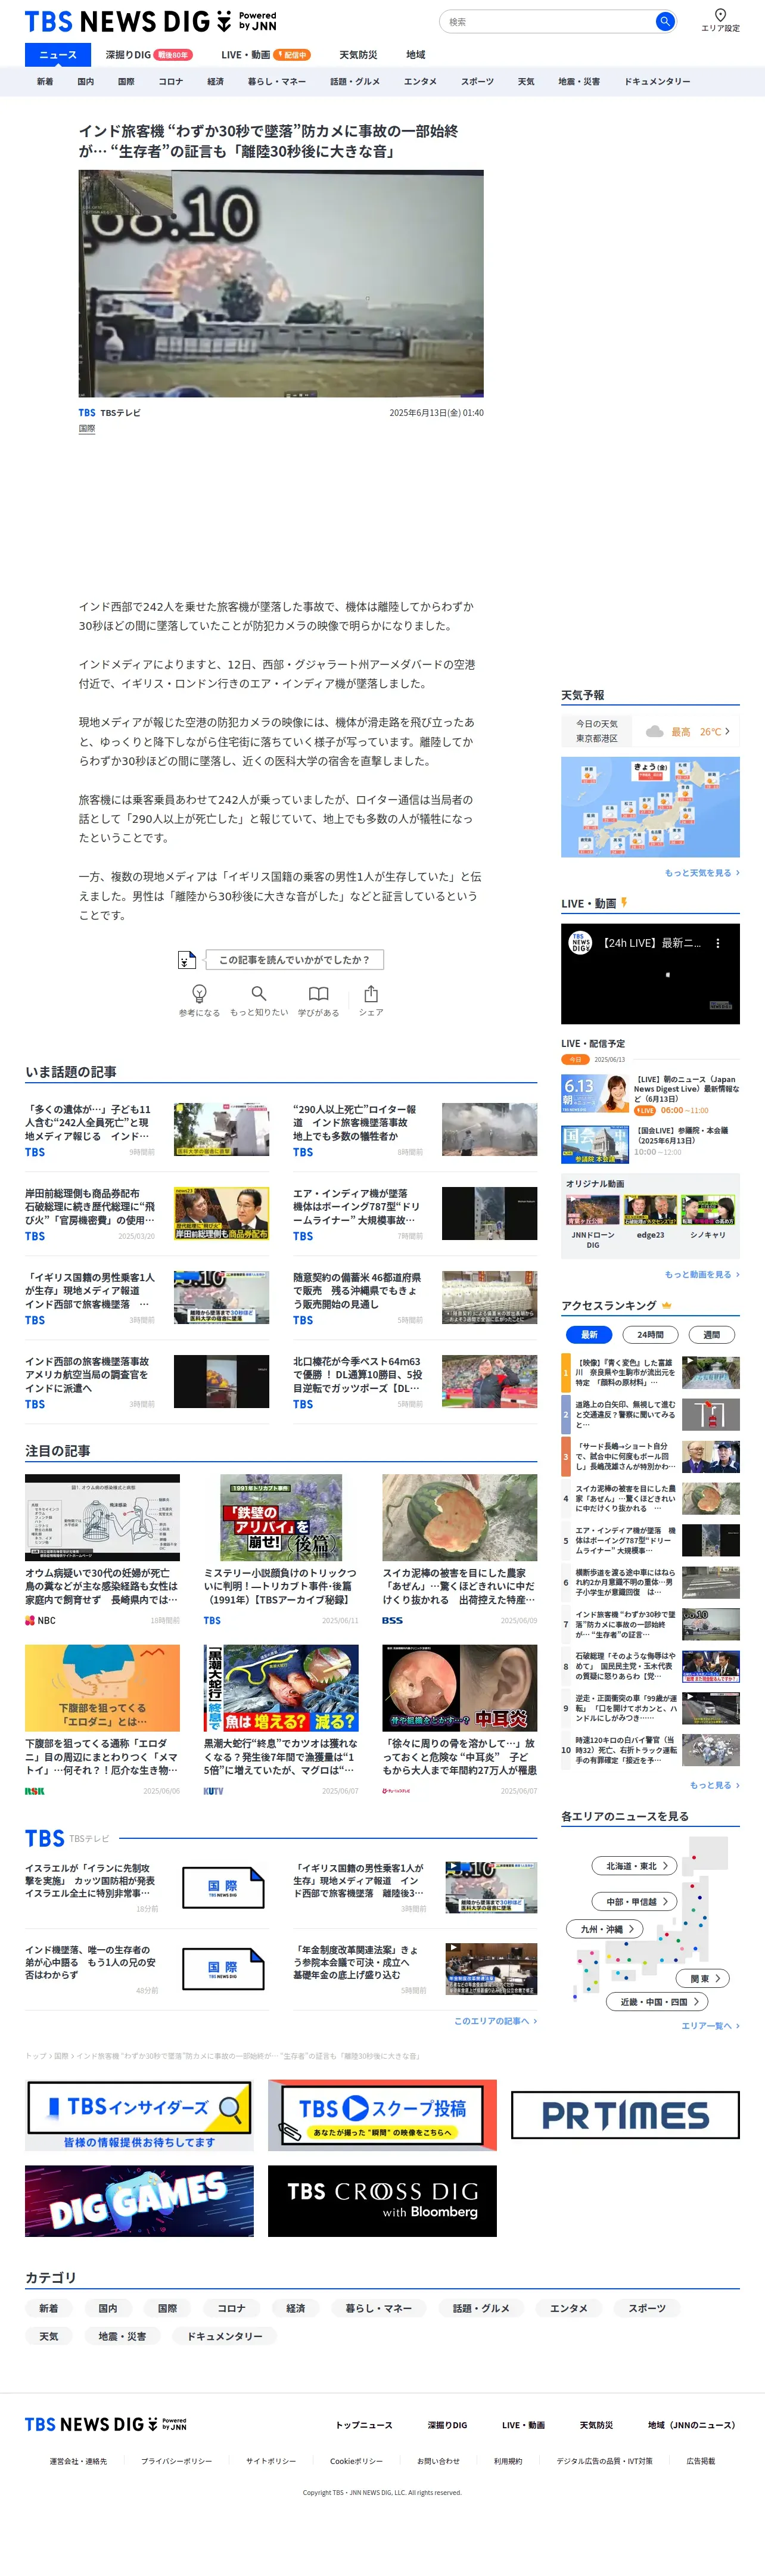The image size is (765, 2576).
Task: Open the シノキャリ original video thumbnail
Action: [x=708, y=1210]
